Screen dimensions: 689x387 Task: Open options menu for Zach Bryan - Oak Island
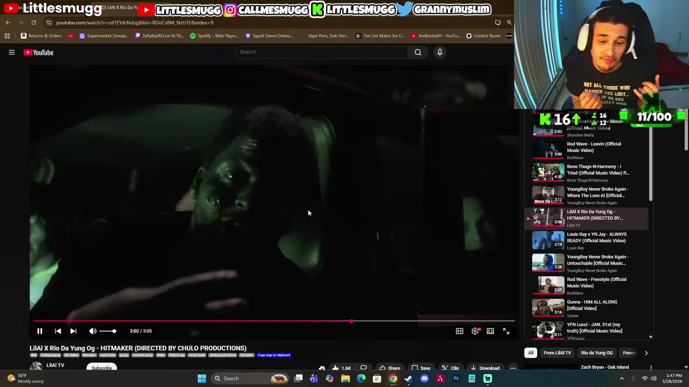pyautogui.click(x=651, y=368)
